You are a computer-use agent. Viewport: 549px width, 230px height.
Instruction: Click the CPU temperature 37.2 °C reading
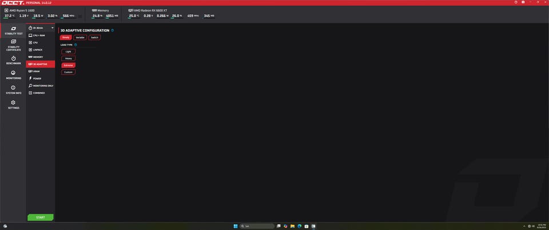tap(10, 16)
